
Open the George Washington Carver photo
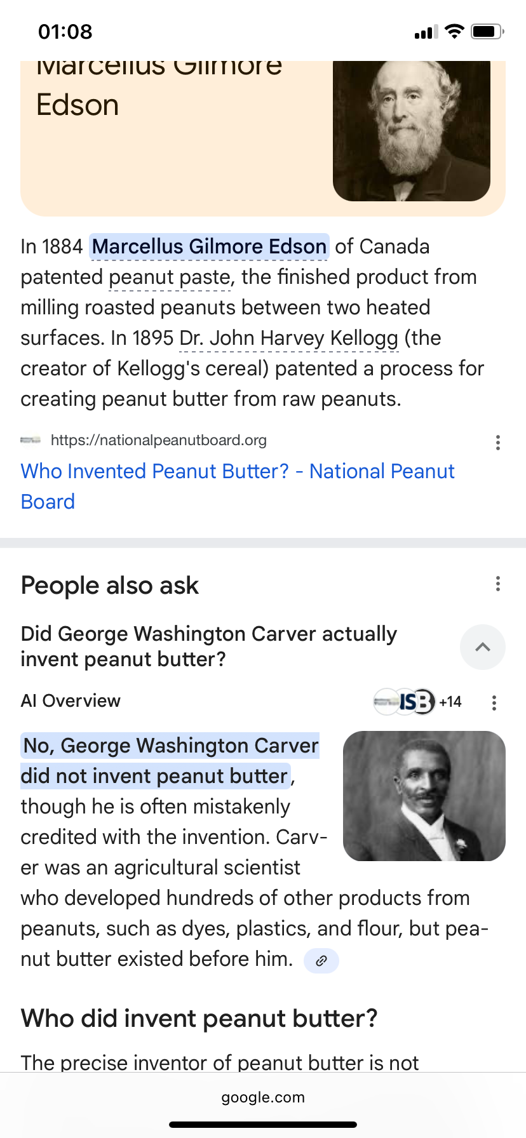point(424,796)
